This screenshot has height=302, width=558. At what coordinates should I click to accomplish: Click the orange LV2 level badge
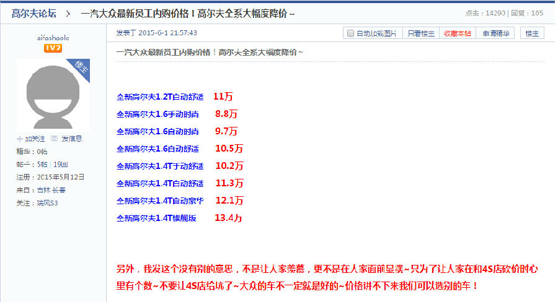click(53, 48)
